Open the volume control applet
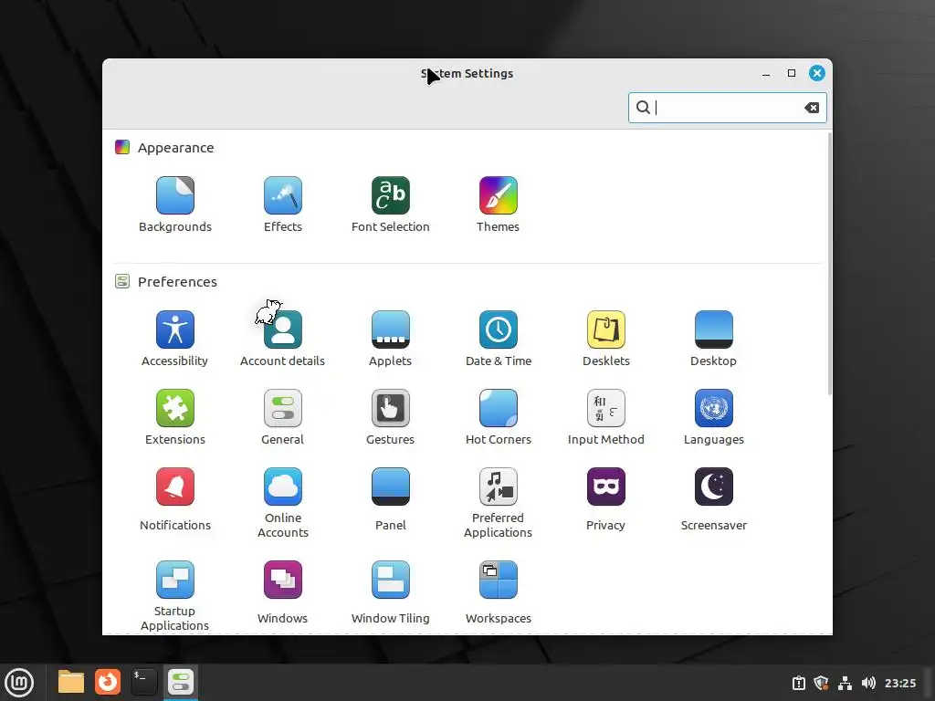Viewport: 935px width, 701px height. (868, 683)
